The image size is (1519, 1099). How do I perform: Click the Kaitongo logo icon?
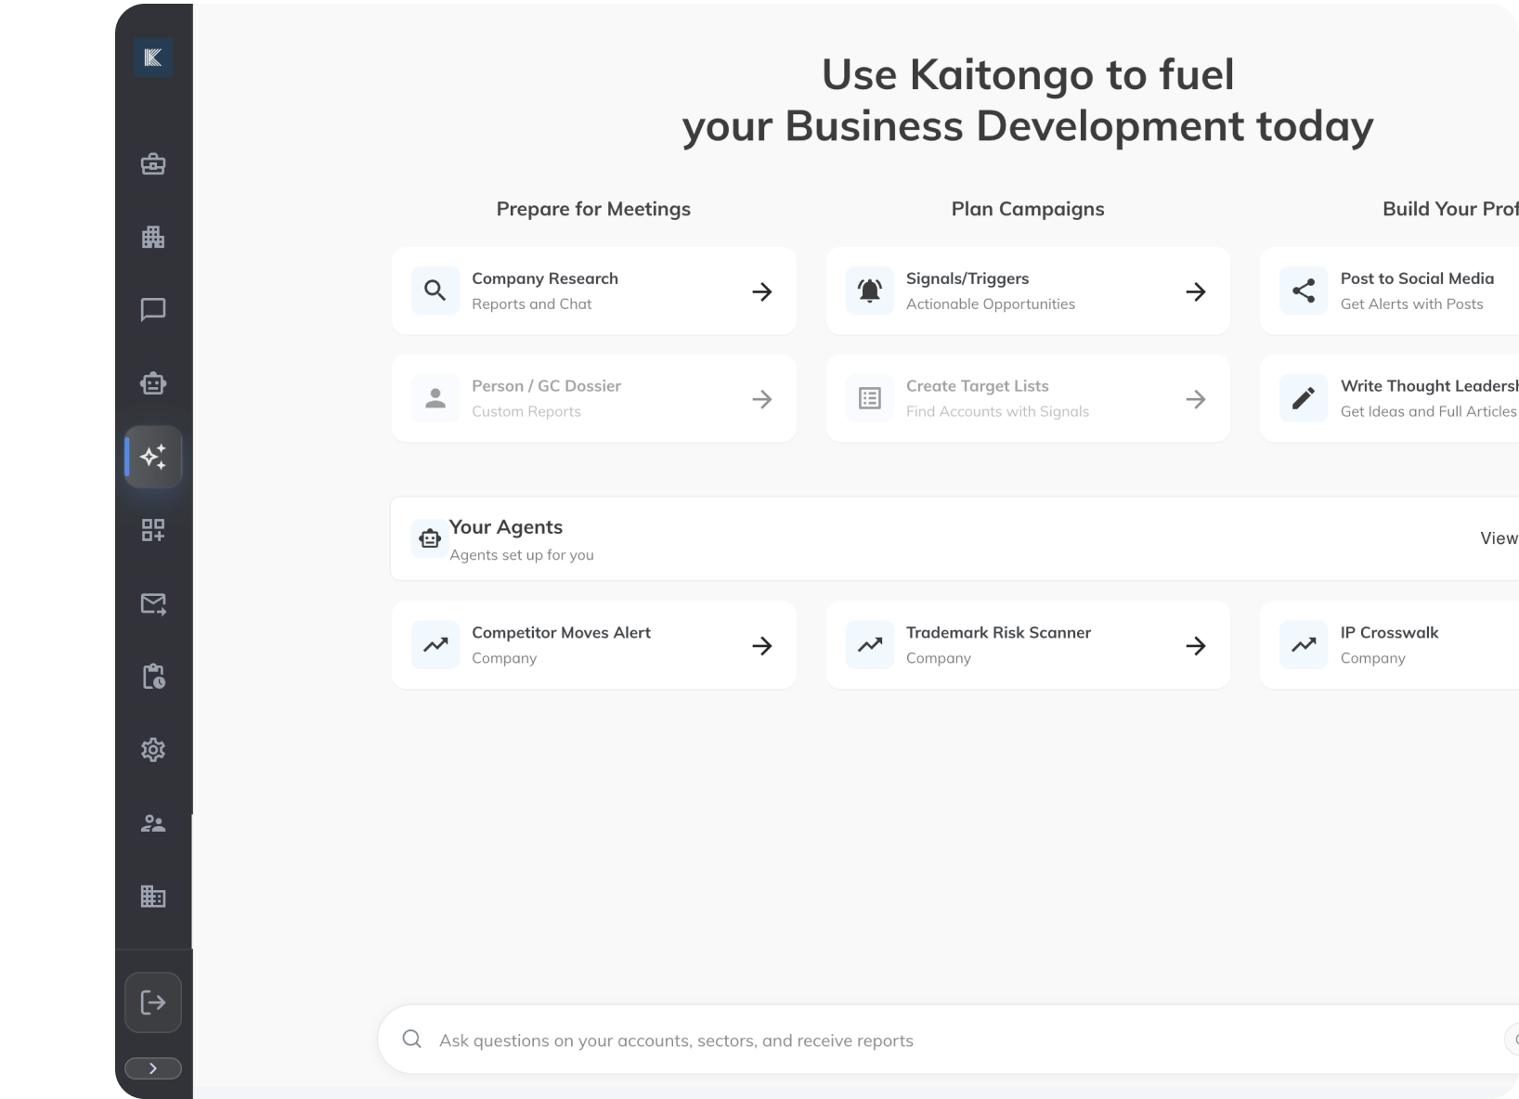pos(153,58)
